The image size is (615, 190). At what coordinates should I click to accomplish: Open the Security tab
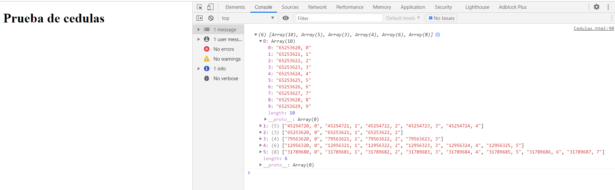click(443, 7)
